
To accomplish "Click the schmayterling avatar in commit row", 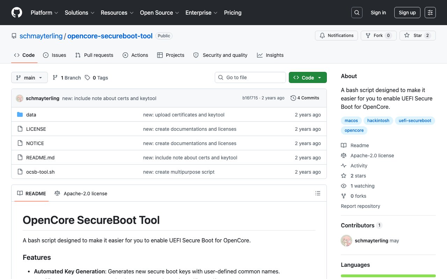I will (20, 98).
